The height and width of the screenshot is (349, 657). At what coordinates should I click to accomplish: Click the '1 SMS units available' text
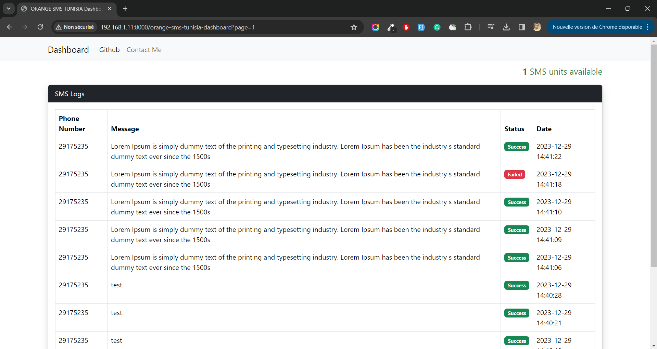563,72
